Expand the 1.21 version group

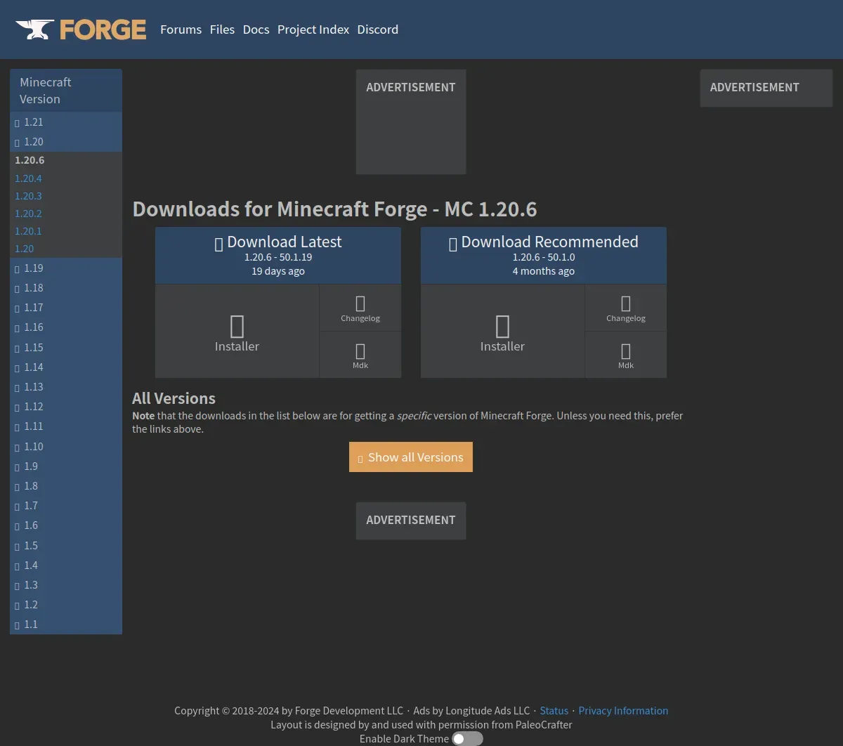pyautogui.click(x=66, y=122)
